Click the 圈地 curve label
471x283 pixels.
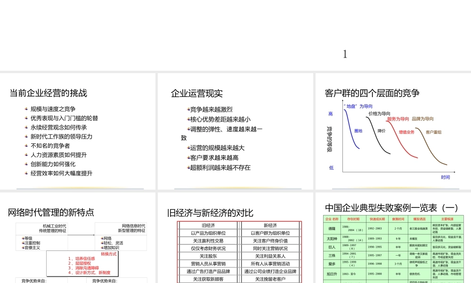[x=358, y=131]
